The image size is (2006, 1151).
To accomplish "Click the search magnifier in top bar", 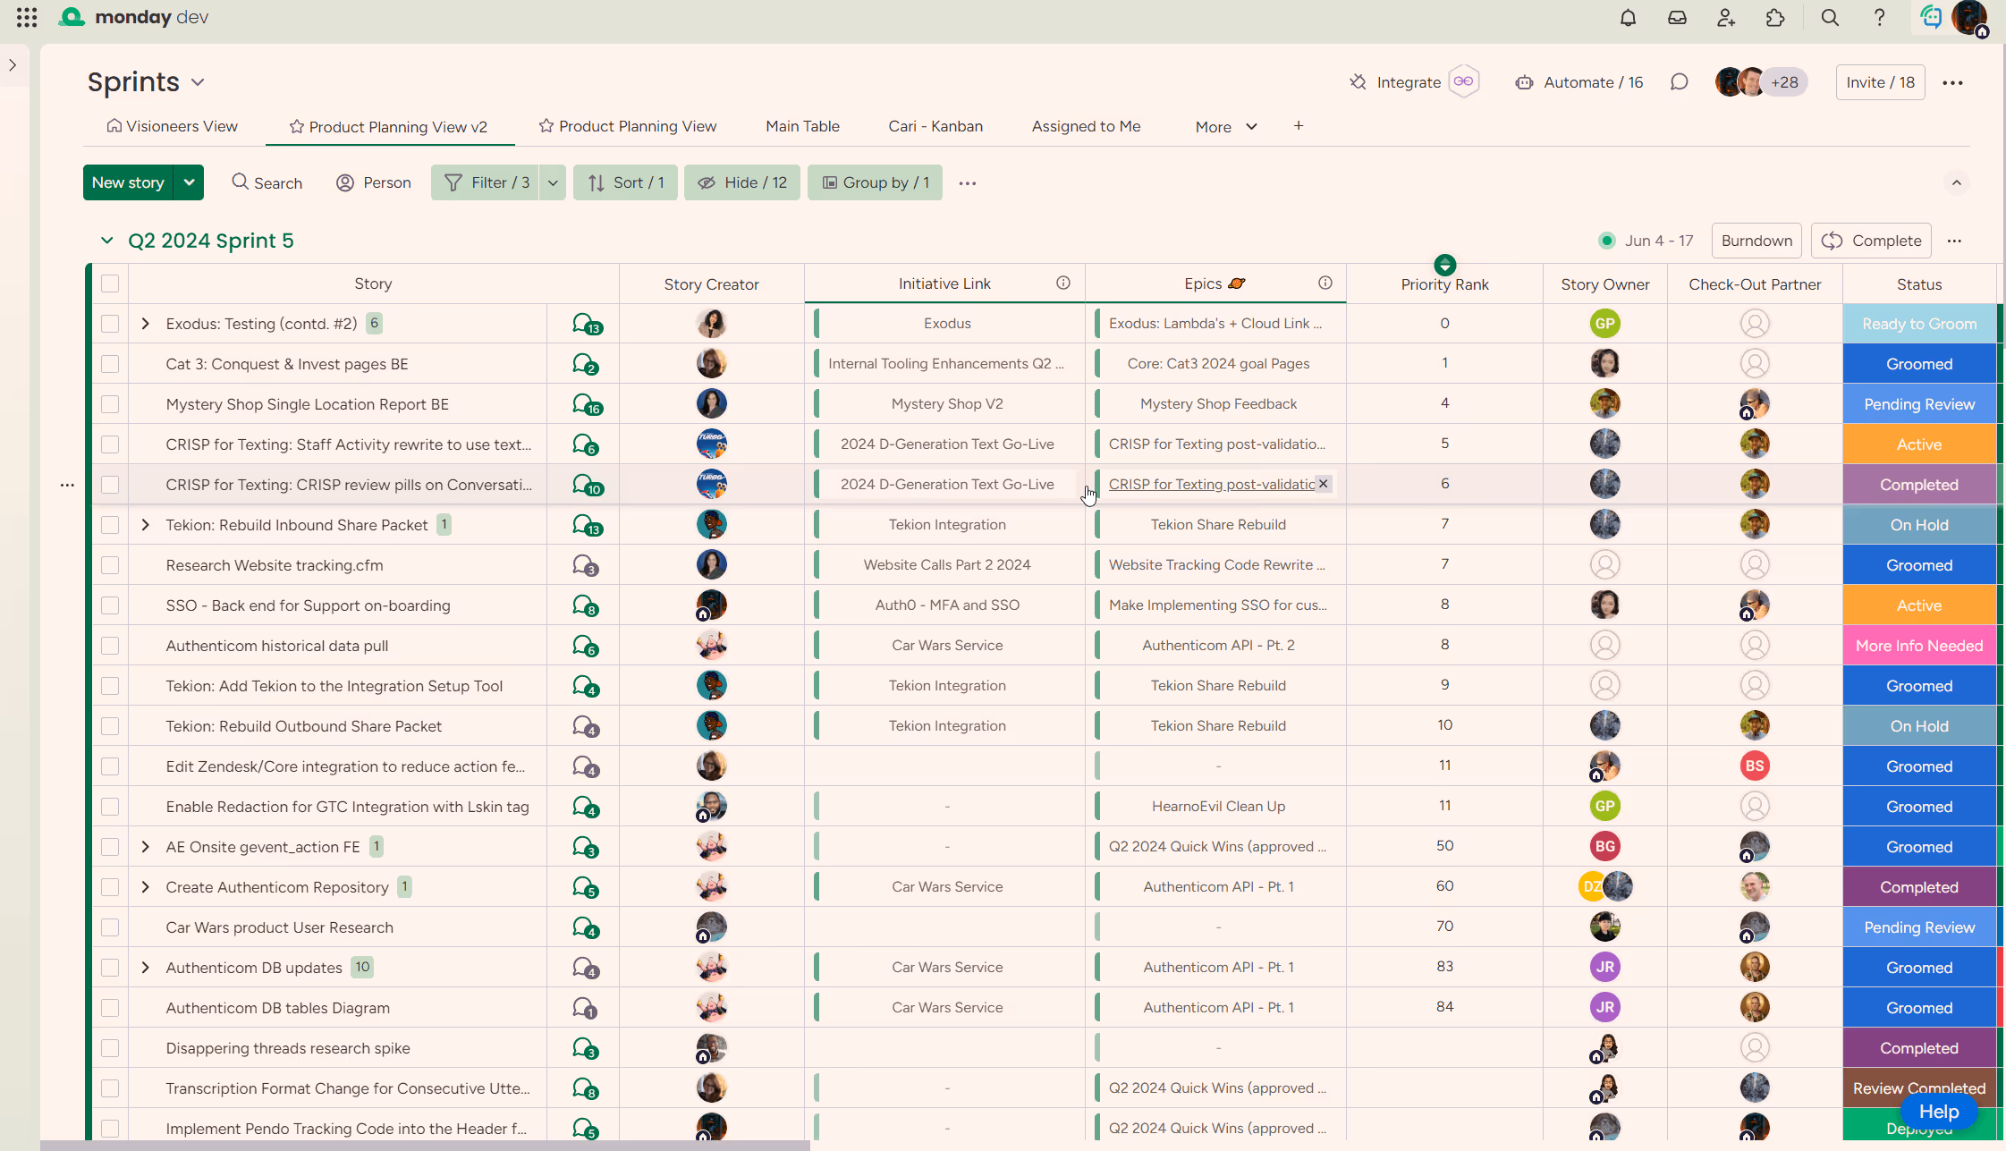I will 1830,18.
